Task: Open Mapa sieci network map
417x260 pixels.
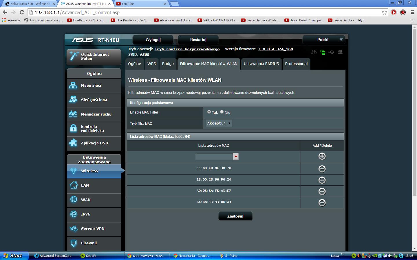Action: pos(94,86)
